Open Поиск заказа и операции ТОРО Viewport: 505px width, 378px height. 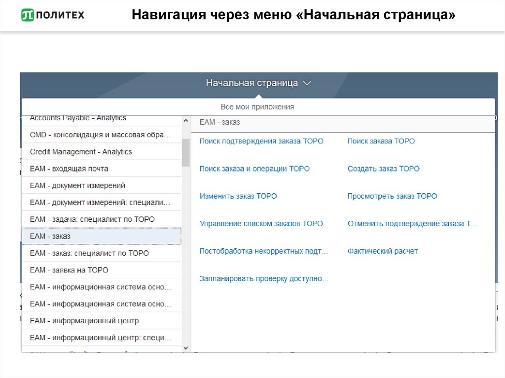pos(254,169)
